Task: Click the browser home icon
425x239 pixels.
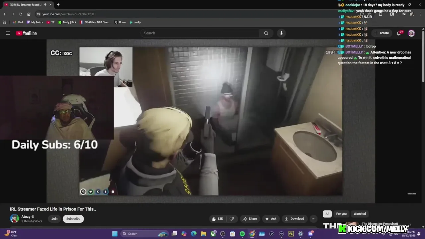Action: point(29,14)
